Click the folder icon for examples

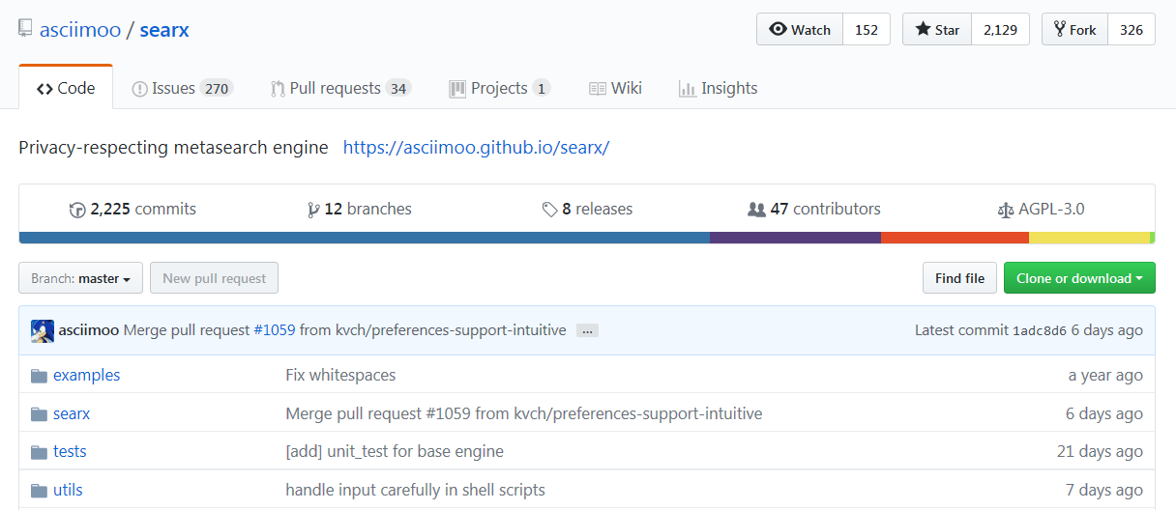[x=39, y=376]
